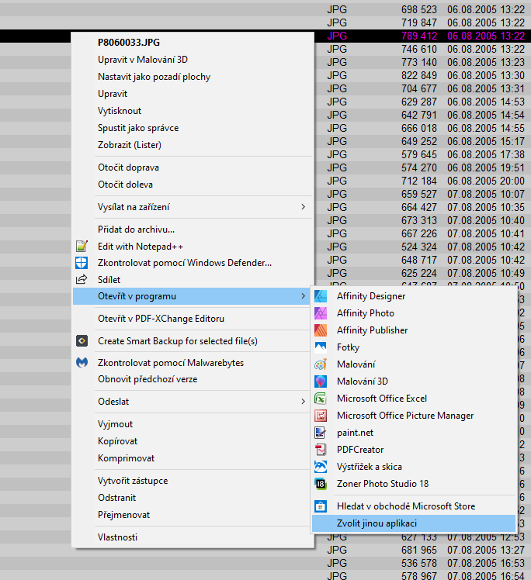Choose Odstranit to delete file
The width and height of the screenshot is (531, 580).
(x=193, y=498)
